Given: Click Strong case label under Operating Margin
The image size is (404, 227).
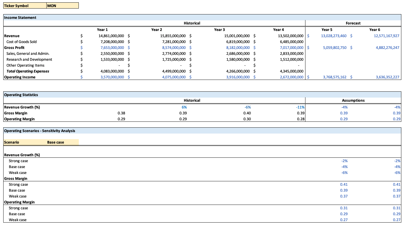Looking at the screenshot, I should click(x=18, y=208).
